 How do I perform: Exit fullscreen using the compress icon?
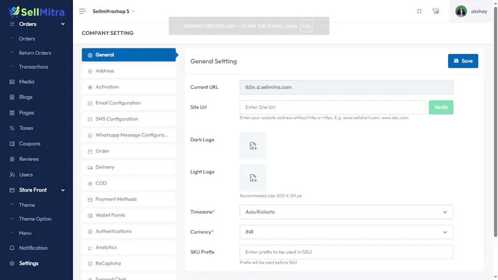419,11
